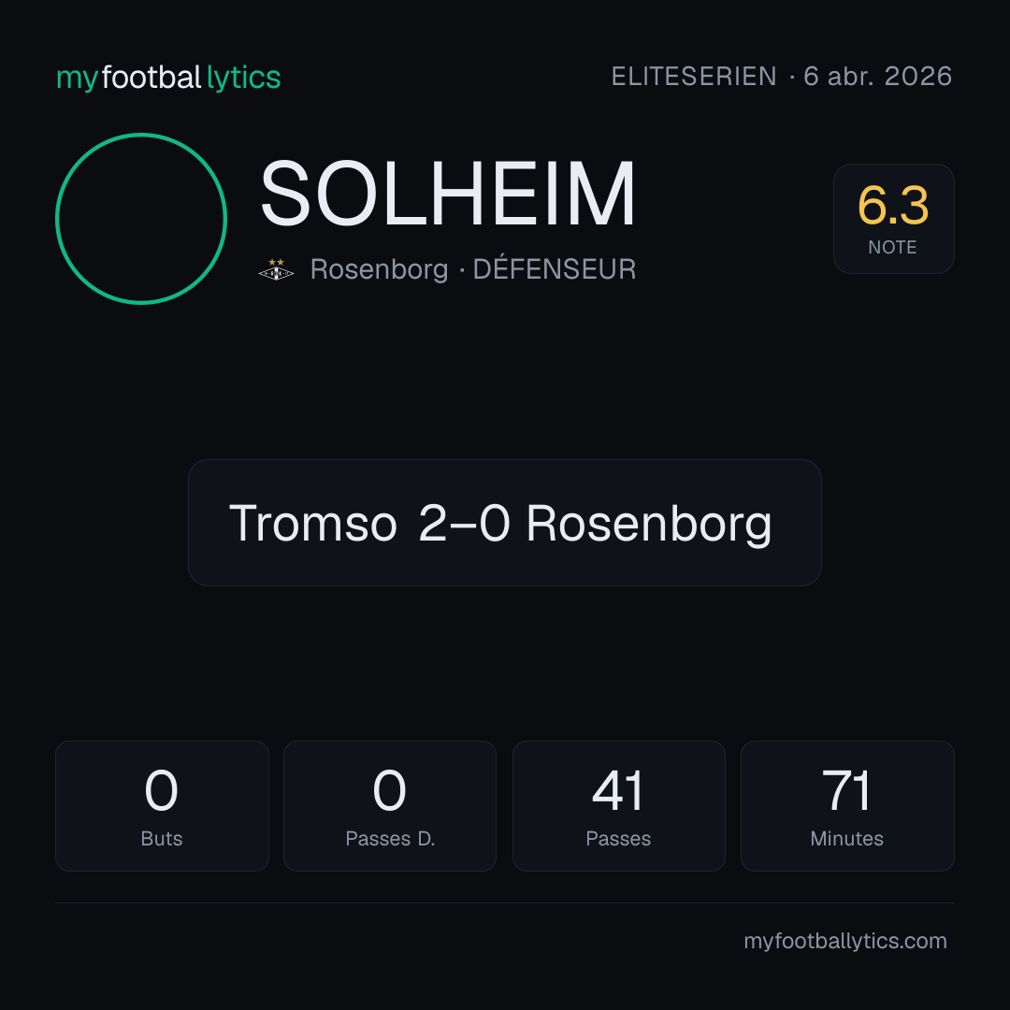
Task: Click the empty player avatar circle
Action: click(141, 218)
